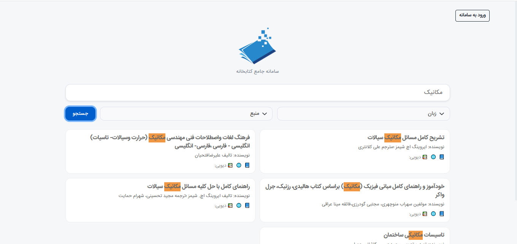Open book titled راهنمای کامل با حل کلیه مسائل
Viewport: 517px width, 244px height.
tap(198, 186)
